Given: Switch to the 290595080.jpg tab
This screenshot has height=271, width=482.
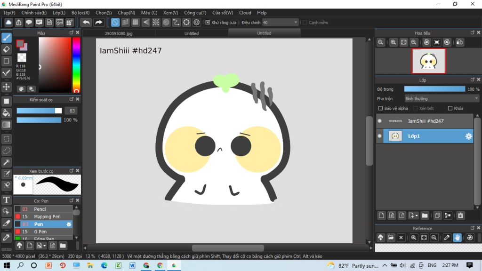Looking at the screenshot, I should [119, 33].
